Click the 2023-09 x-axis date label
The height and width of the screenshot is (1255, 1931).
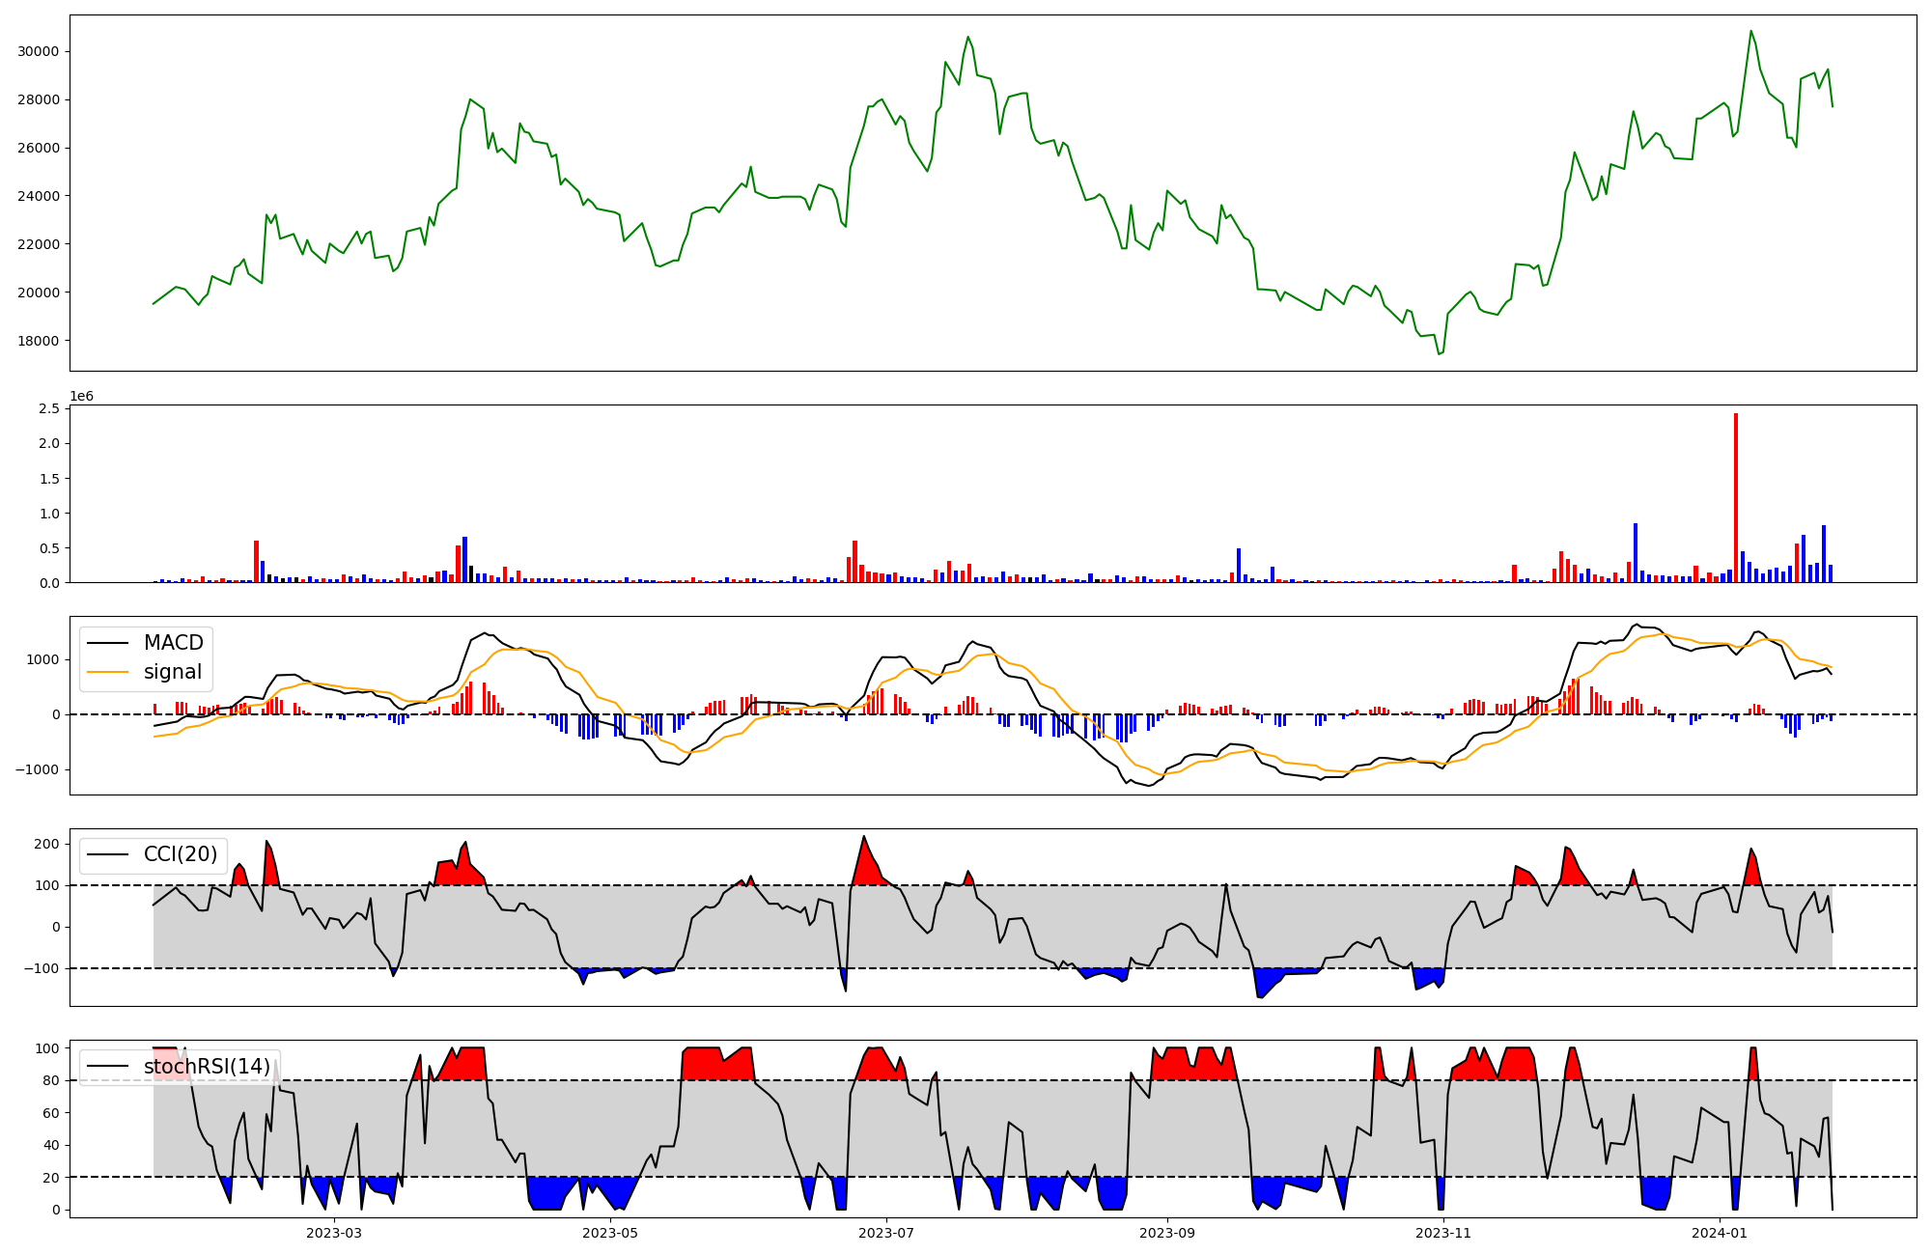pos(1167,1233)
